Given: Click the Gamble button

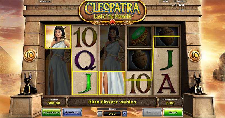Looking at the screenshot, I should [x=152, y=112].
